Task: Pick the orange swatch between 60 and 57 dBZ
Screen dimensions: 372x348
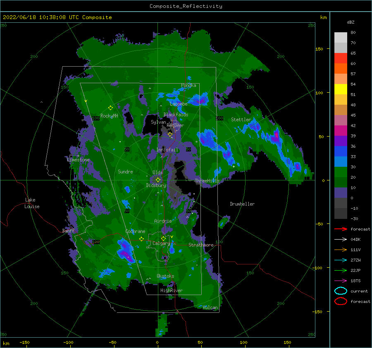Action: (x=341, y=69)
